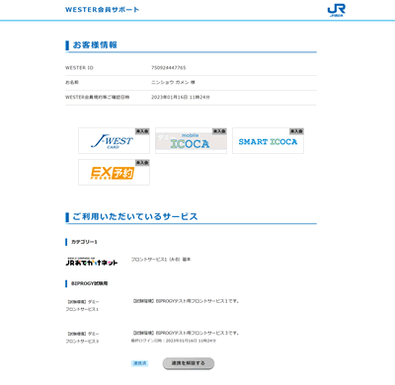Click the フロントサービス1 description text

pyautogui.click(x=161, y=260)
